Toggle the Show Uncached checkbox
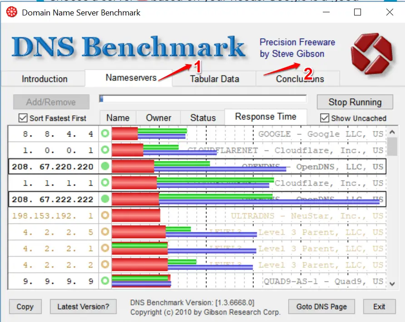The image size is (405, 322). (x=325, y=118)
